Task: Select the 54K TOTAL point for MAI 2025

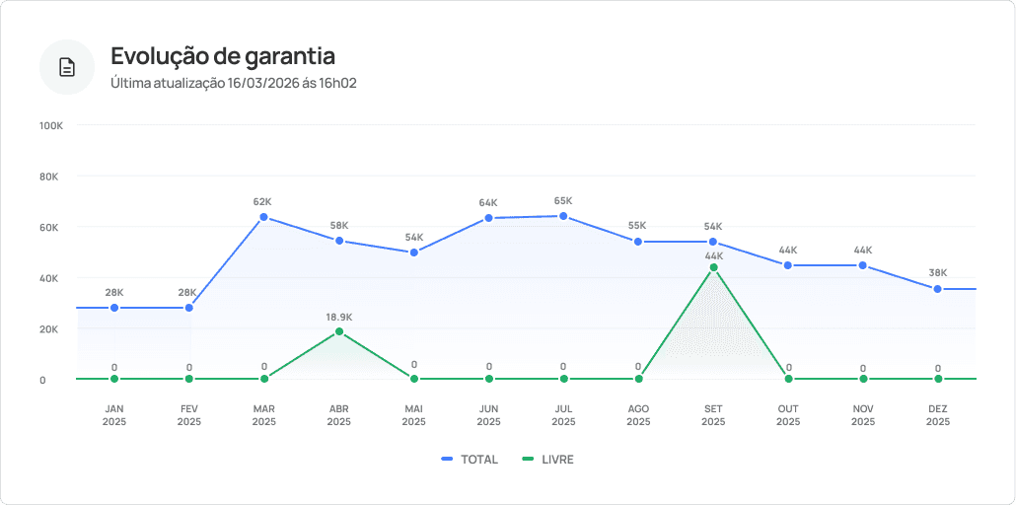Action: point(414,252)
